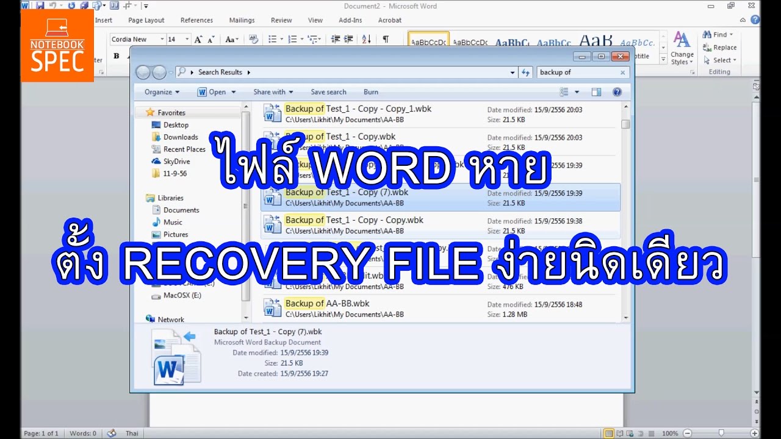Click the Decrease Indent icon
The width and height of the screenshot is (781, 439).
coord(335,39)
